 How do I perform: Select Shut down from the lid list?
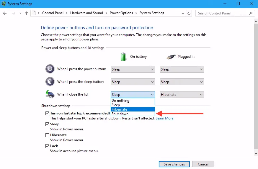click(133, 114)
